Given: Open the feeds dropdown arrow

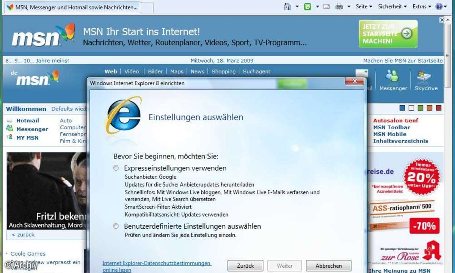Looking at the screenshot, I should coord(317,6).
